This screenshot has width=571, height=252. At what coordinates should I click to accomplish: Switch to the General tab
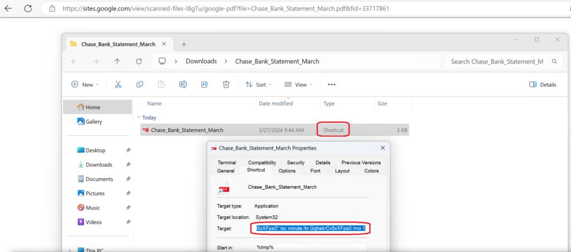pos(226,171)
